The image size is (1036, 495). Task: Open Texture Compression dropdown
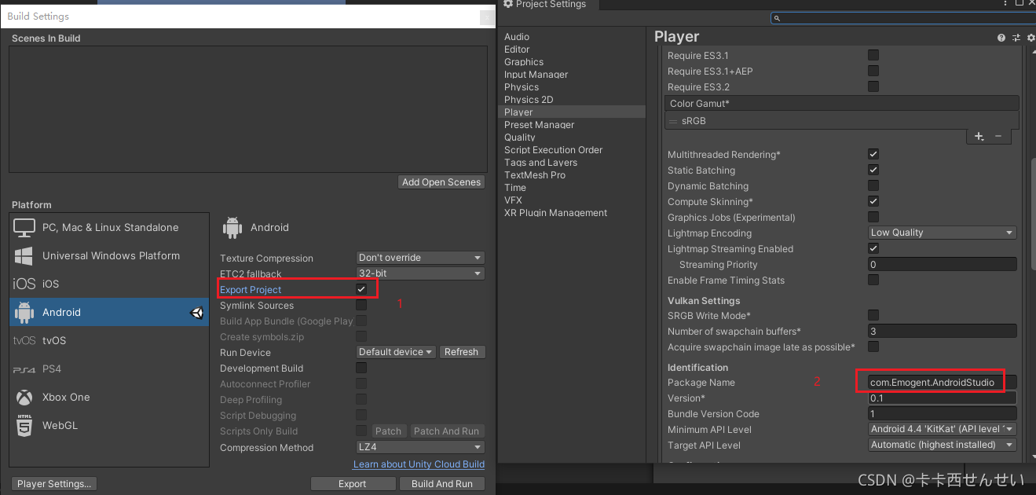coord(420,258)
